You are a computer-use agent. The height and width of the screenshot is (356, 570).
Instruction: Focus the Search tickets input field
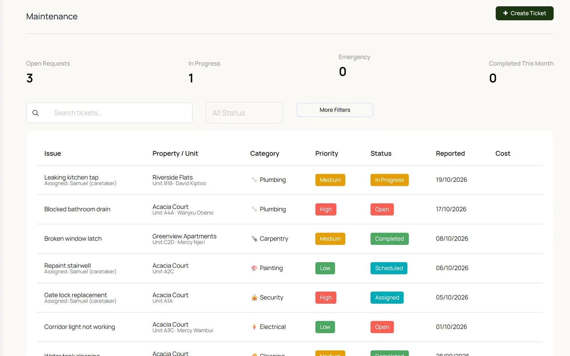[109, 113]
